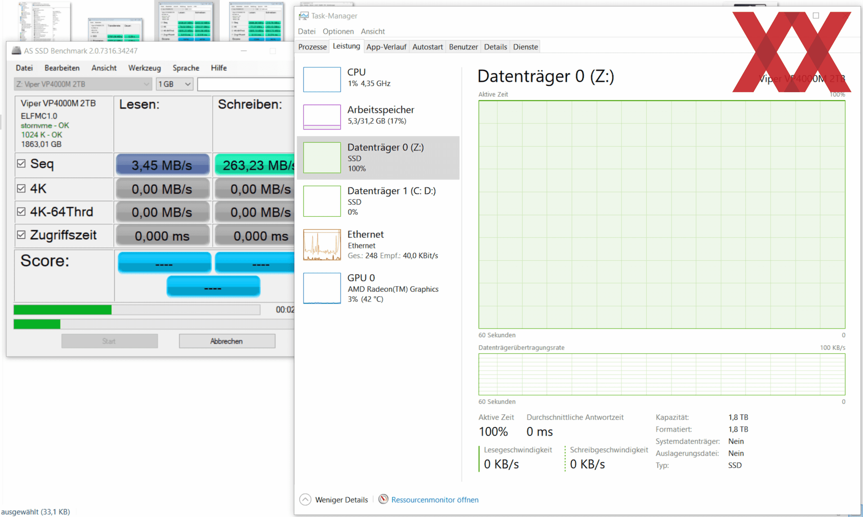Click the 1024 K - OK alignment text
This screenshot has height=517, width=863.
click(41, 135)
